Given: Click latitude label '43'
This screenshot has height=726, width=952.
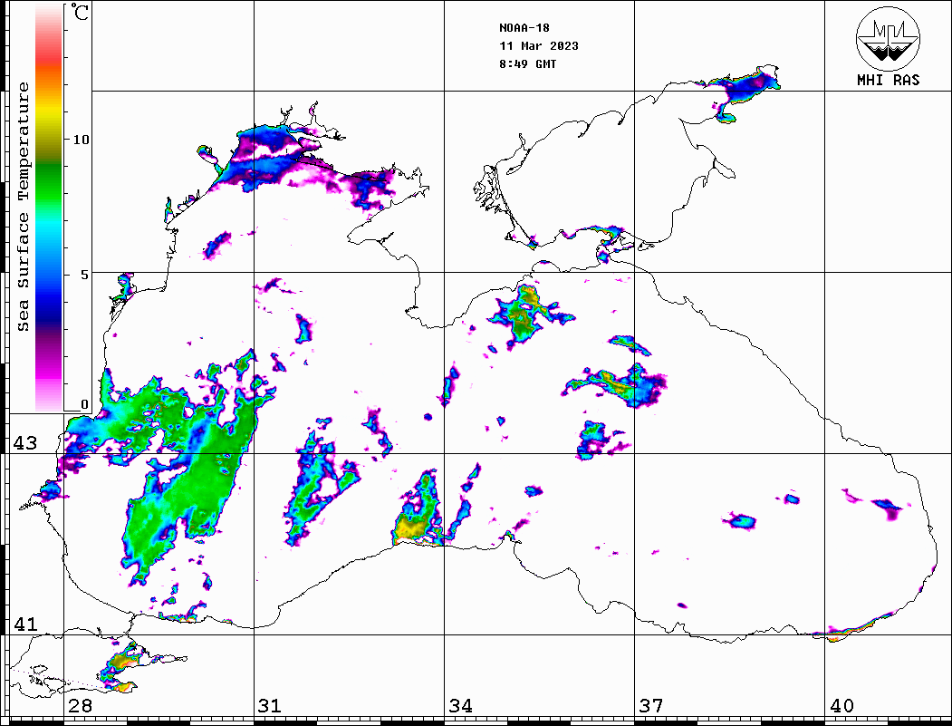Looking at the screenshot, I should coord(25,443).
